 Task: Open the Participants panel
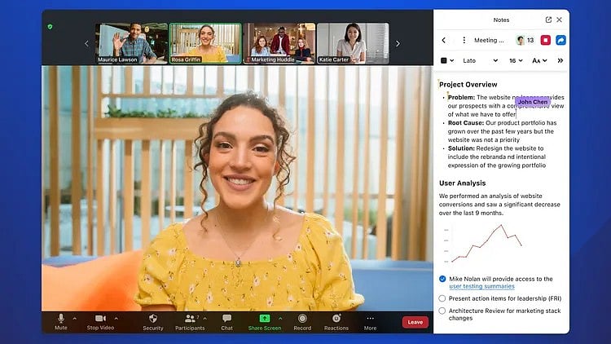point(190,319)
